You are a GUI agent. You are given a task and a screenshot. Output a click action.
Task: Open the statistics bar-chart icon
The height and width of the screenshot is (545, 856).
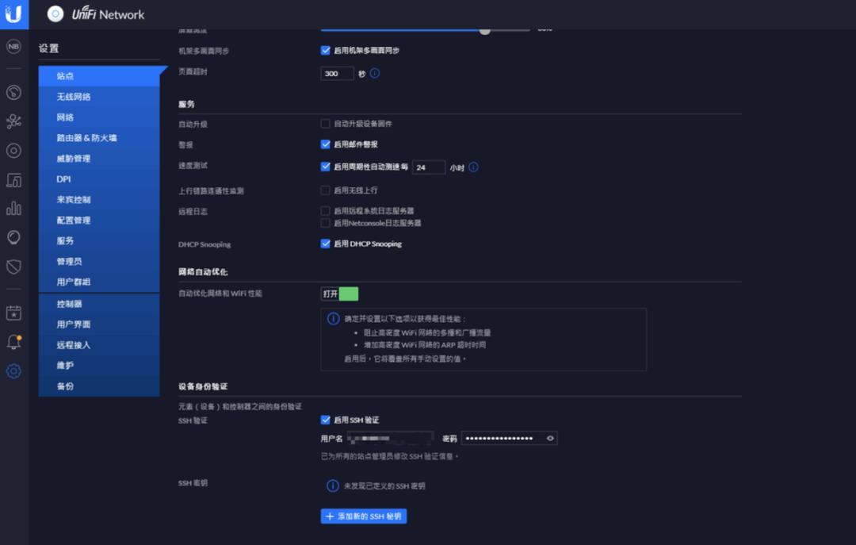click(x=12, y=208)
